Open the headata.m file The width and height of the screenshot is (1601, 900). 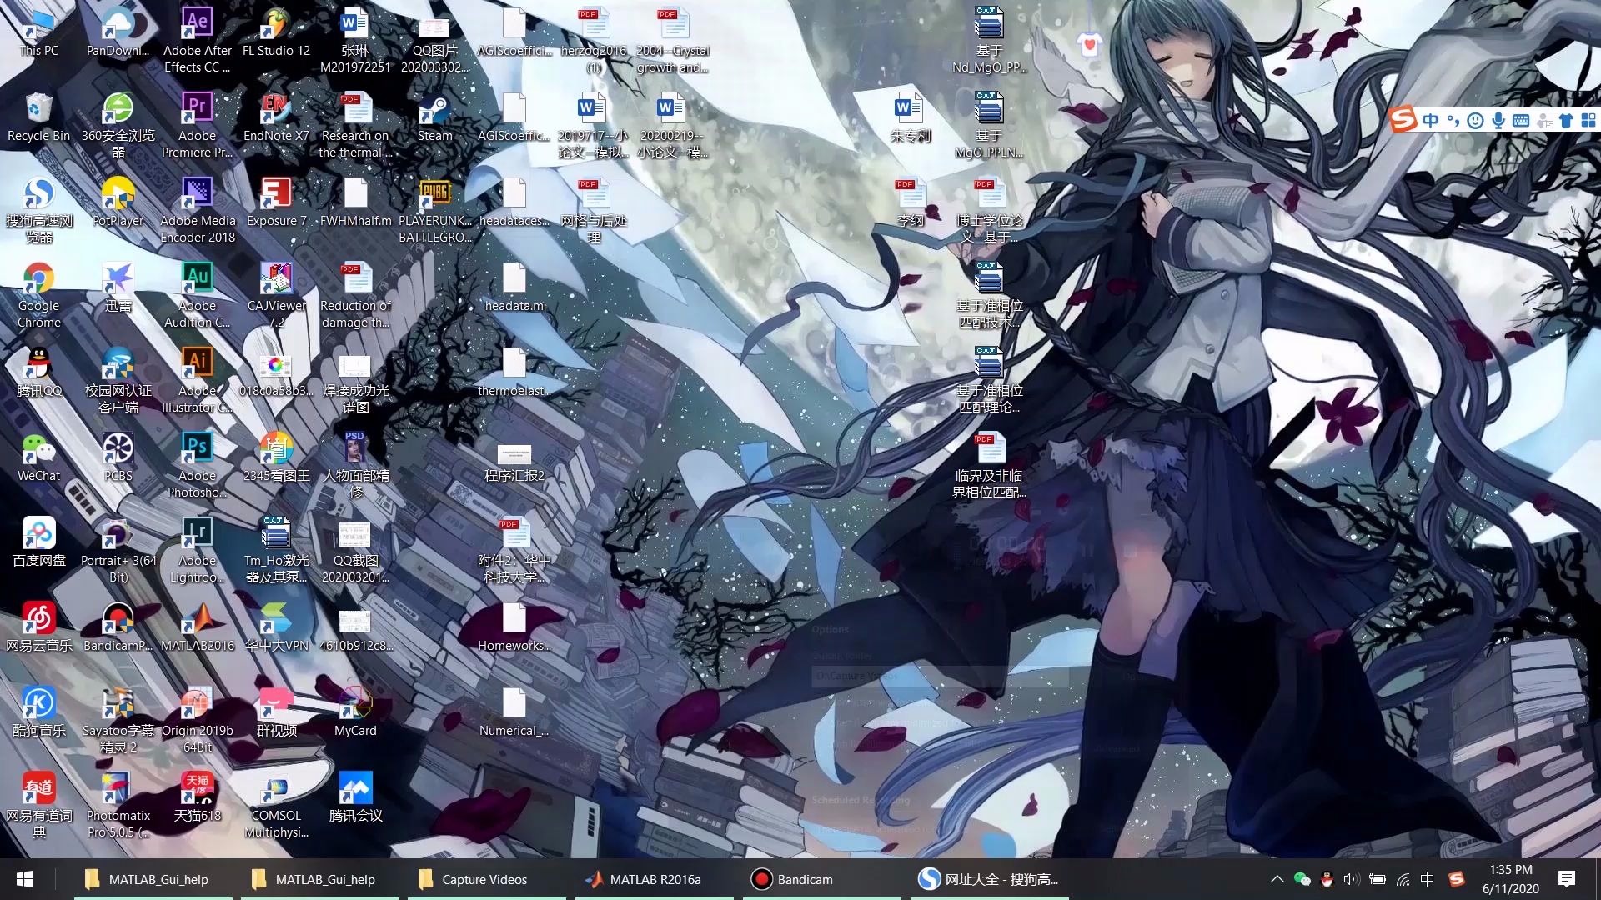coord(514,288)
